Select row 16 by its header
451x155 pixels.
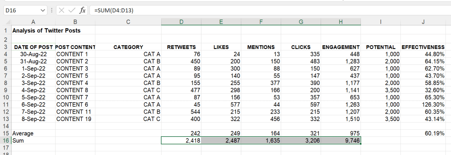(6, 141)
